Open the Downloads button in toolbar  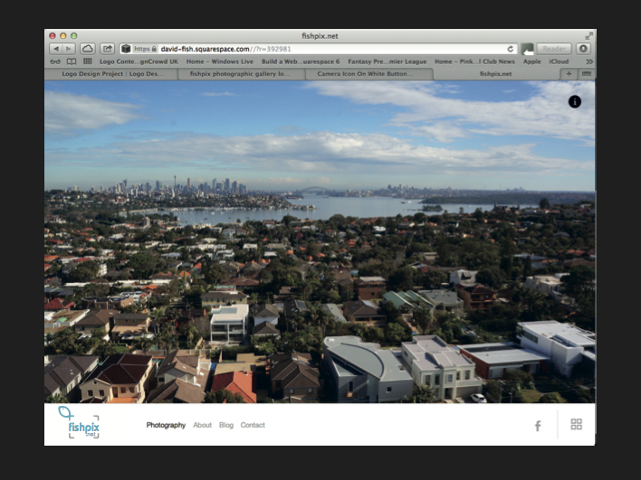(x=583, y=49)
